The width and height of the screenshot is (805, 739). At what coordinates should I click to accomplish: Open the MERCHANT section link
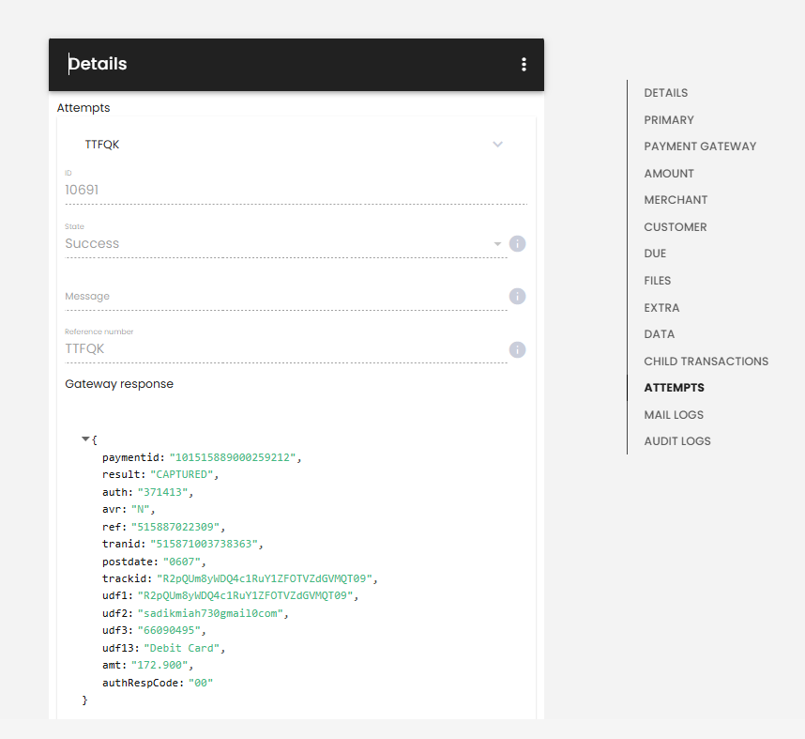pyautogui.click(x=676, y=200)
